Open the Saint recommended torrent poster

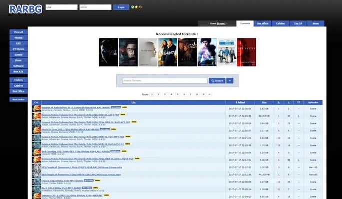point(168,52)
